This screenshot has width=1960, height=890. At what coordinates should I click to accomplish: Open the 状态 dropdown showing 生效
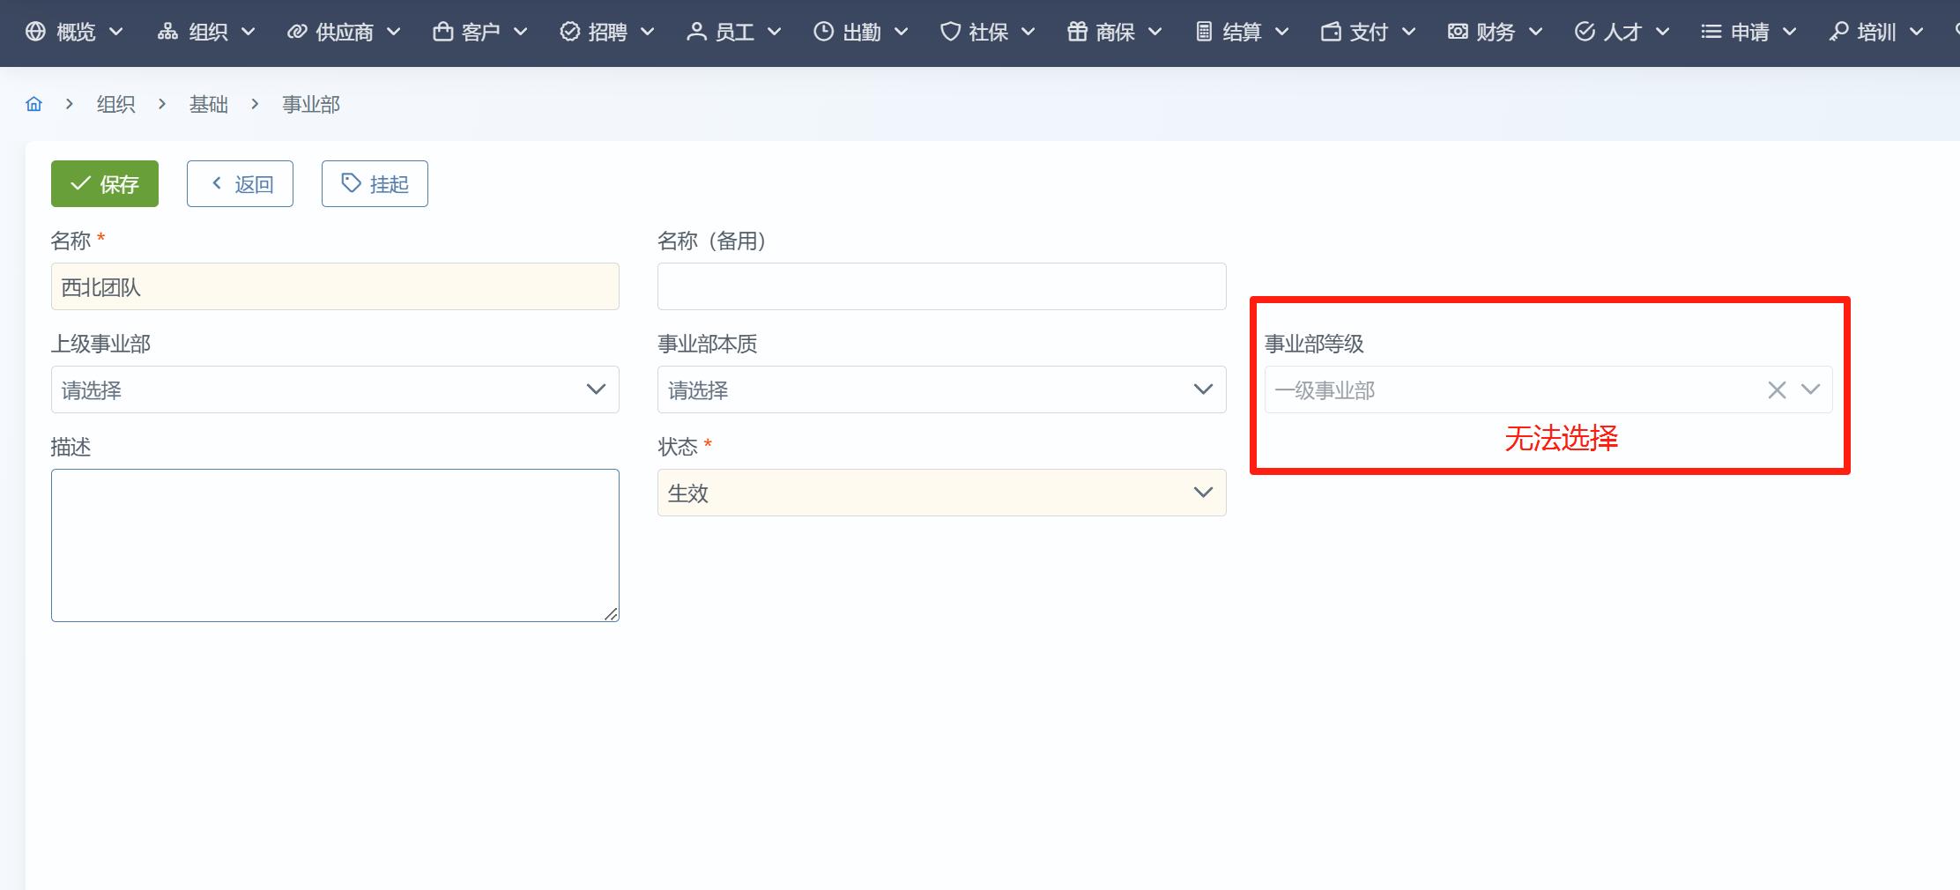[x=941, y=493]
